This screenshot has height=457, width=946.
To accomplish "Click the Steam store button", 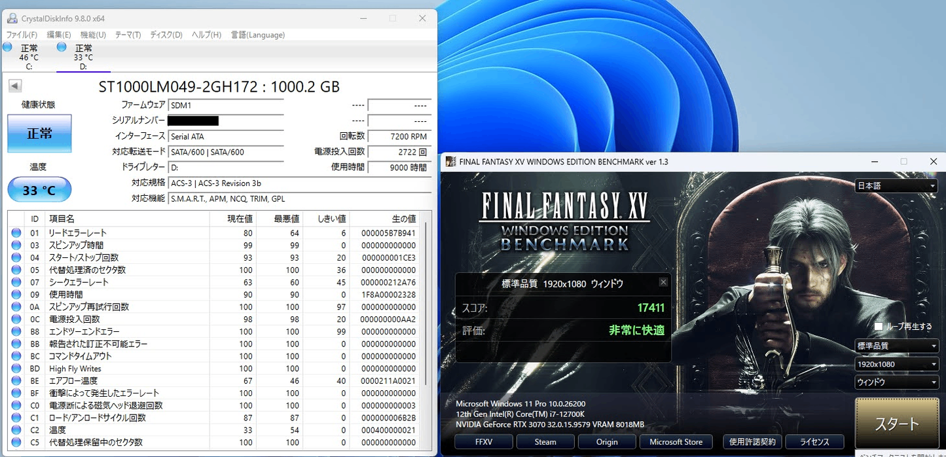I will tap(545, 442).
